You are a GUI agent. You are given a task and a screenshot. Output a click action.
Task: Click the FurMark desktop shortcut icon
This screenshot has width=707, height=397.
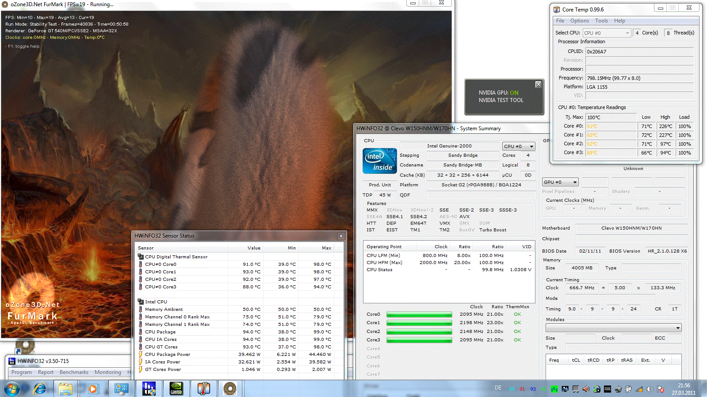[24, 346]
